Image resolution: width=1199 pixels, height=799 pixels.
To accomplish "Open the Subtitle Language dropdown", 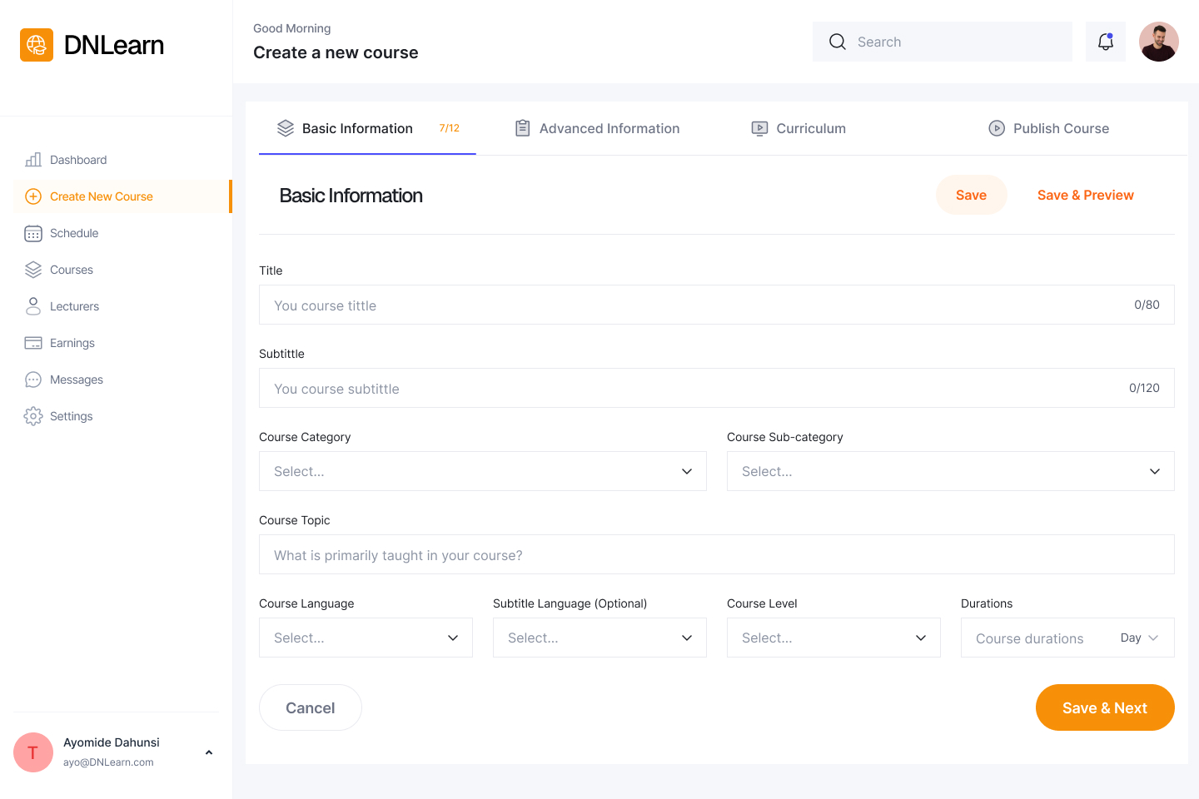I will (x=599, y=638).
